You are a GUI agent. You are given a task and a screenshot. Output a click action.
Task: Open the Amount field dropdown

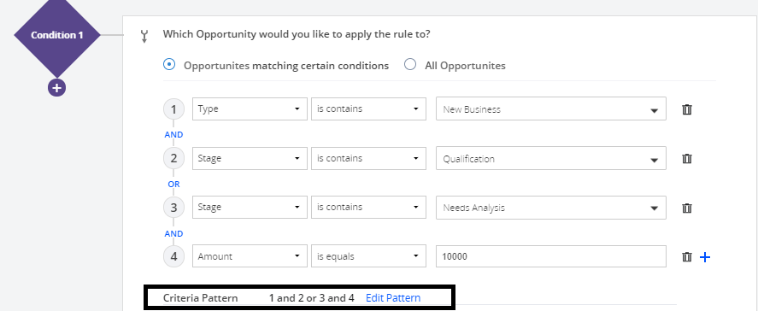coord(250,256)
